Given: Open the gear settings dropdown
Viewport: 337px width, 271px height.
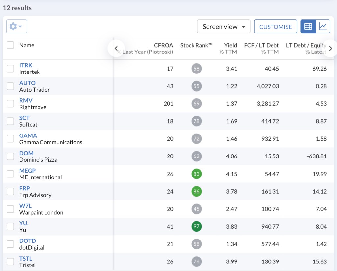Looking at the screenshot, I should (x=16, y=27).
